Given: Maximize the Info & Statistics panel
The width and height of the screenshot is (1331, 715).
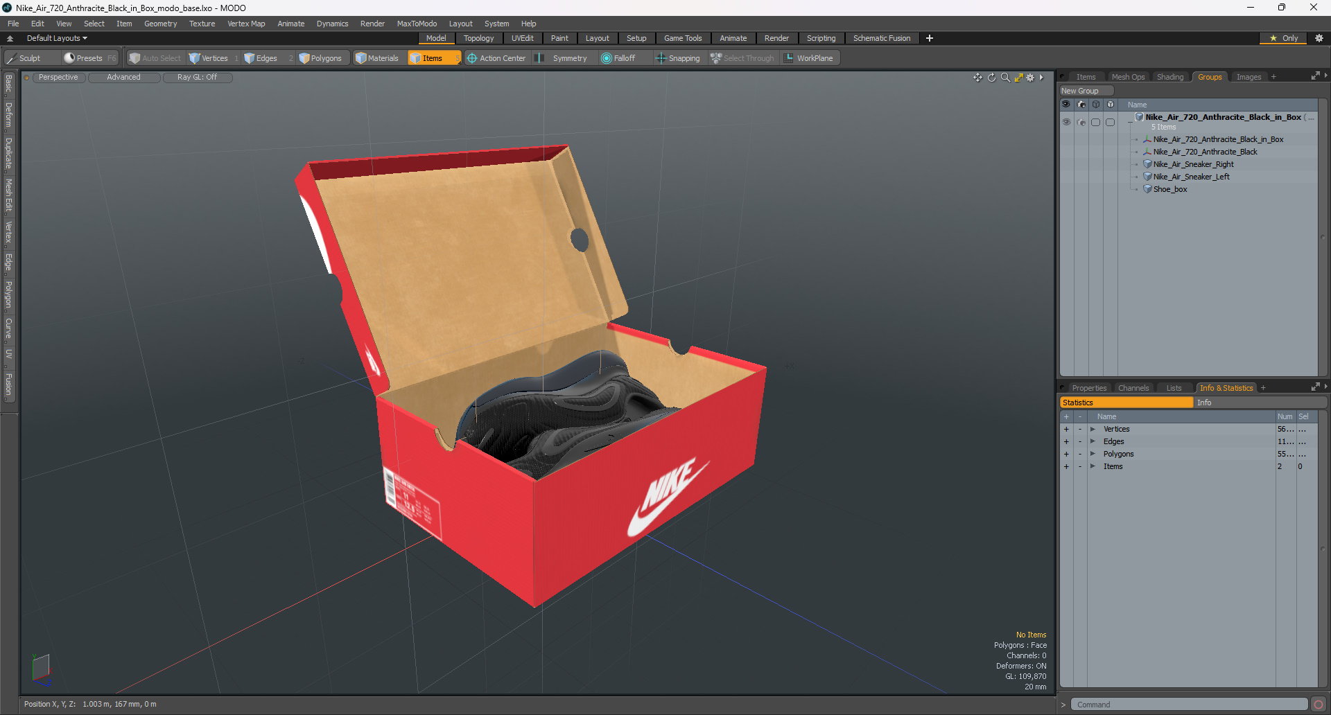Looking at the screenshot, I should 1315,387.
